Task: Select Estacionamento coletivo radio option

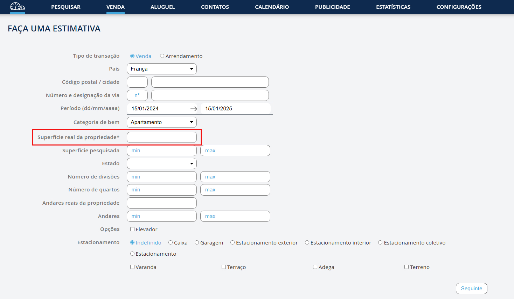Action: [380, 243]
